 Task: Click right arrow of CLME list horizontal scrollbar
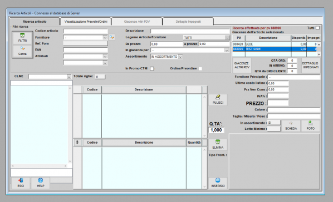65,166
